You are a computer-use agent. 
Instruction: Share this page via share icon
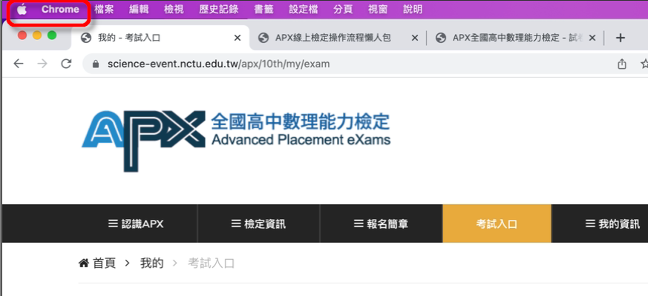click(622, 64)
